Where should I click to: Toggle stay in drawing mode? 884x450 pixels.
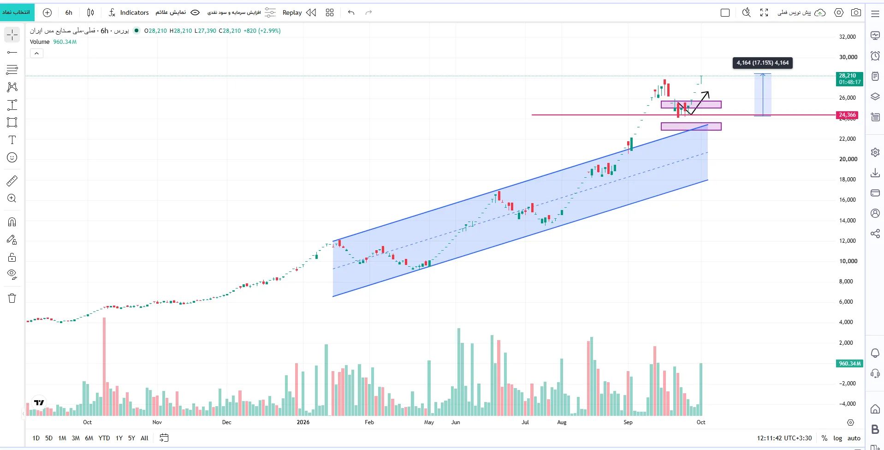point(12,240)
